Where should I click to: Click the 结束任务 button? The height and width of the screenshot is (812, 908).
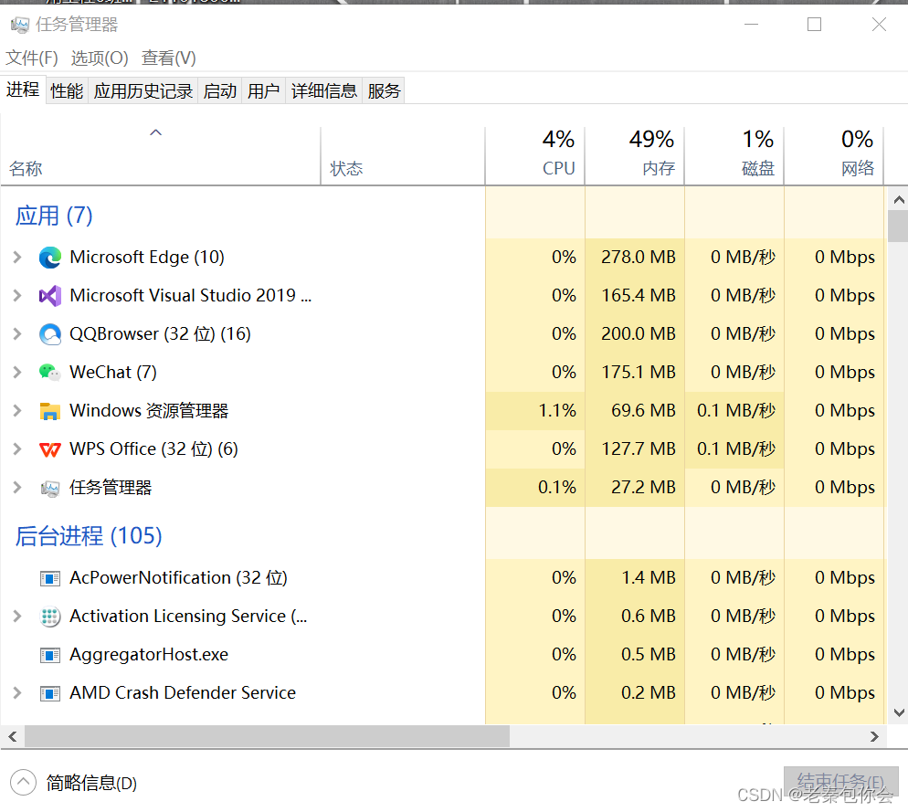point(840,782)
